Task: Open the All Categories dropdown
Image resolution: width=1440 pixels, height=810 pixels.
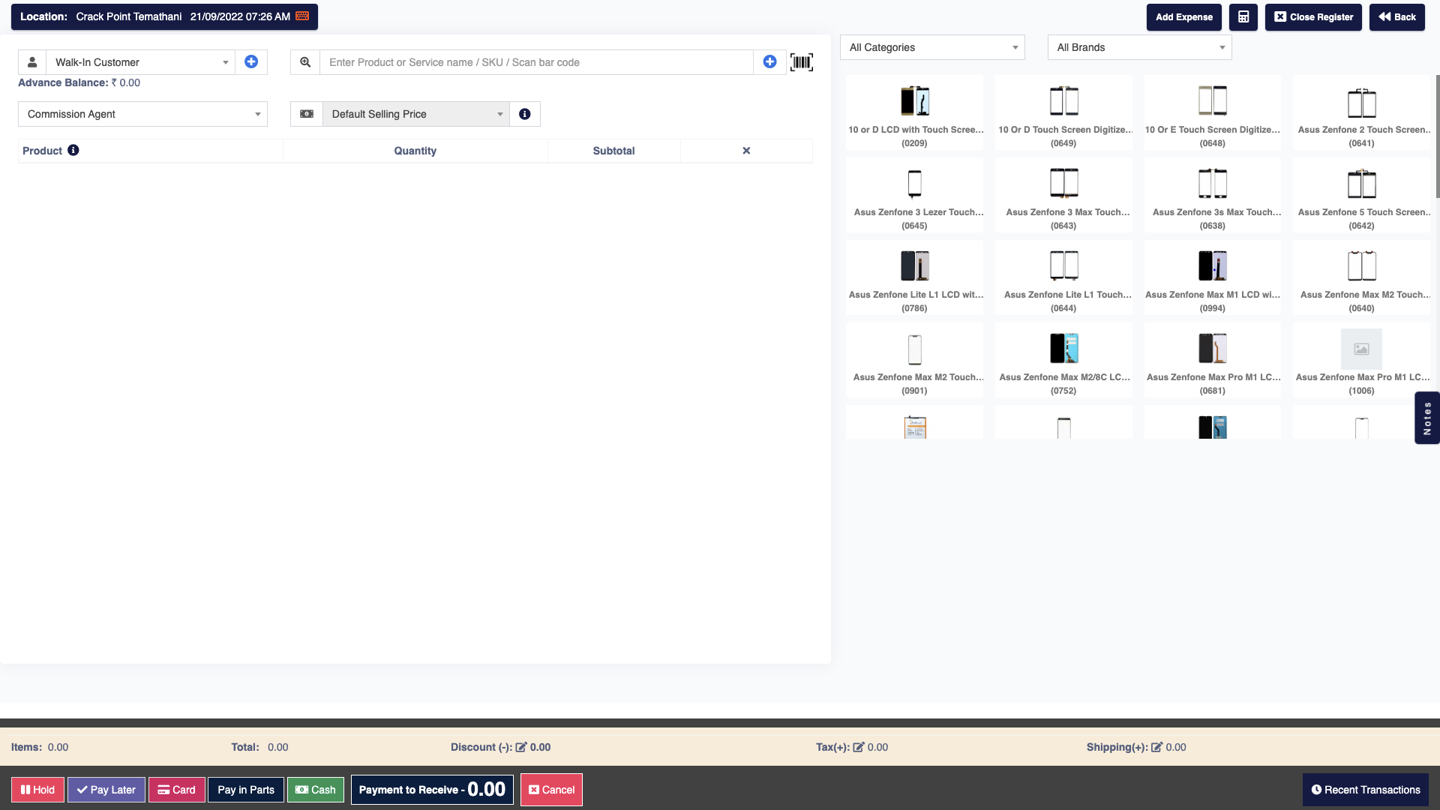Action: [x=932, y=47]
